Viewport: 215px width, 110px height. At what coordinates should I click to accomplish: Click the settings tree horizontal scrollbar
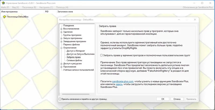point(76,94)
